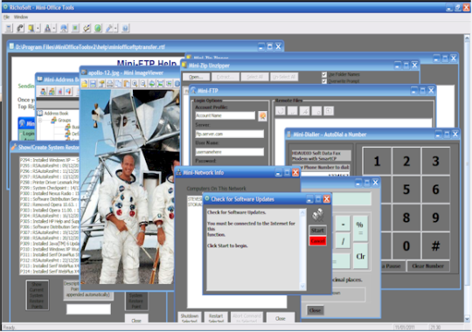Launch Mini-Dialler phone handset toolbar icon
Image resolution: width=472 pixels, height=332 pixels.
(x=20, y=28)
